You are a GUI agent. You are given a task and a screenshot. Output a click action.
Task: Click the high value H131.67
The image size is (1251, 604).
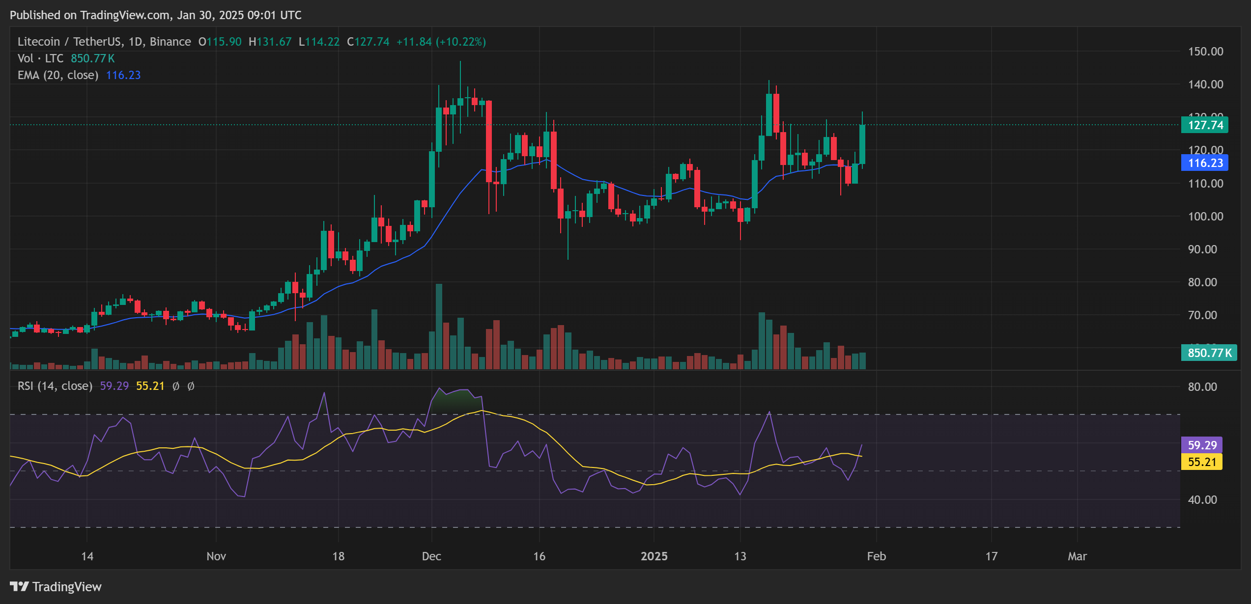tap(270, 42)
